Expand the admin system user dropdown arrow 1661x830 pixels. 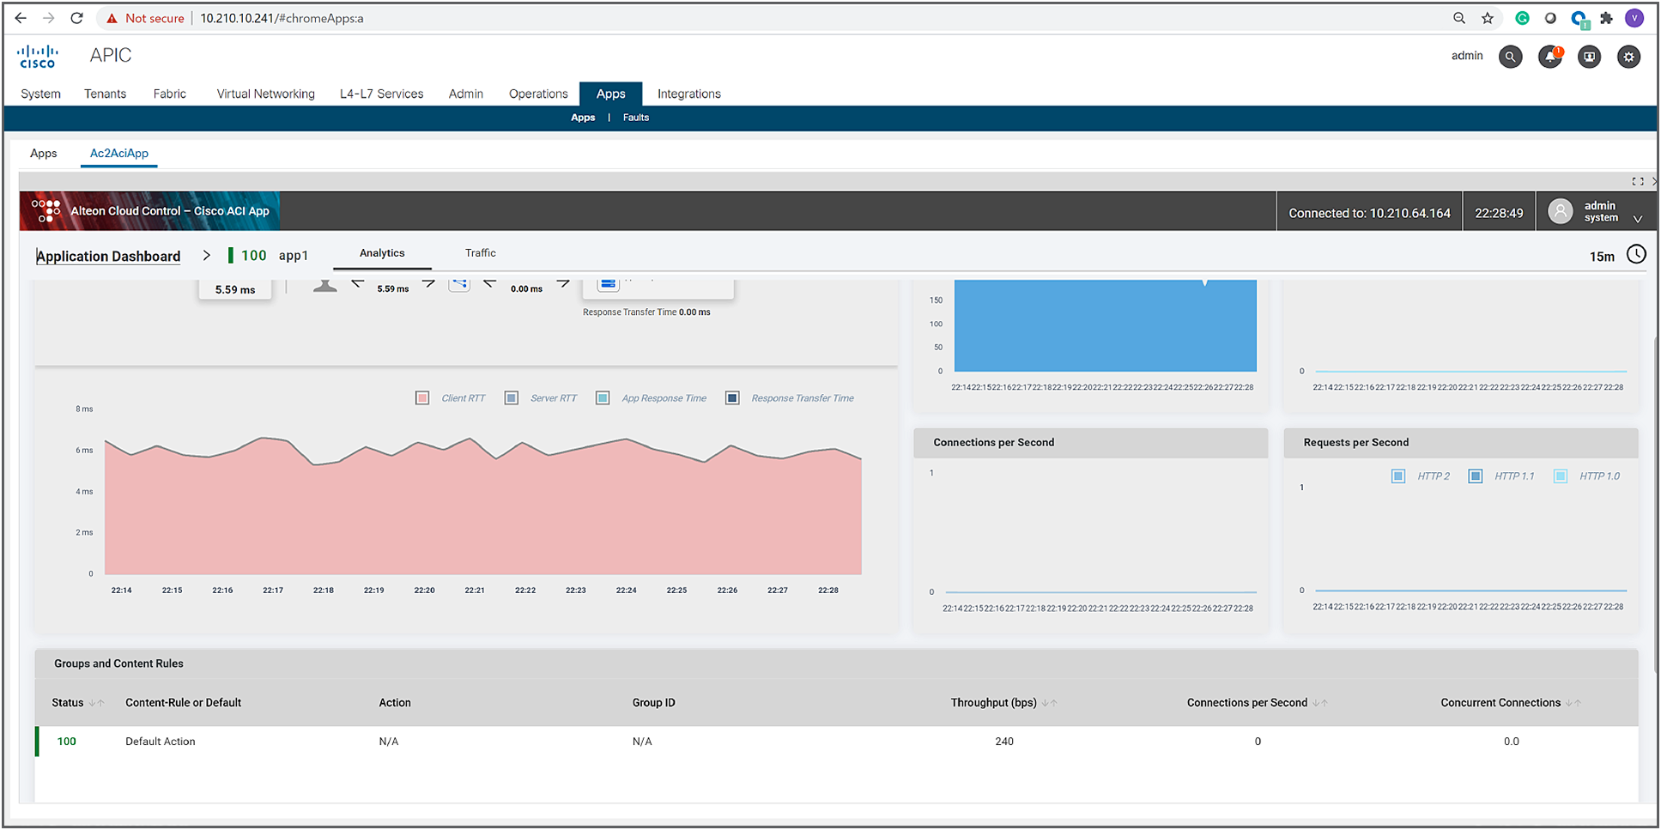coord(1638,219)
